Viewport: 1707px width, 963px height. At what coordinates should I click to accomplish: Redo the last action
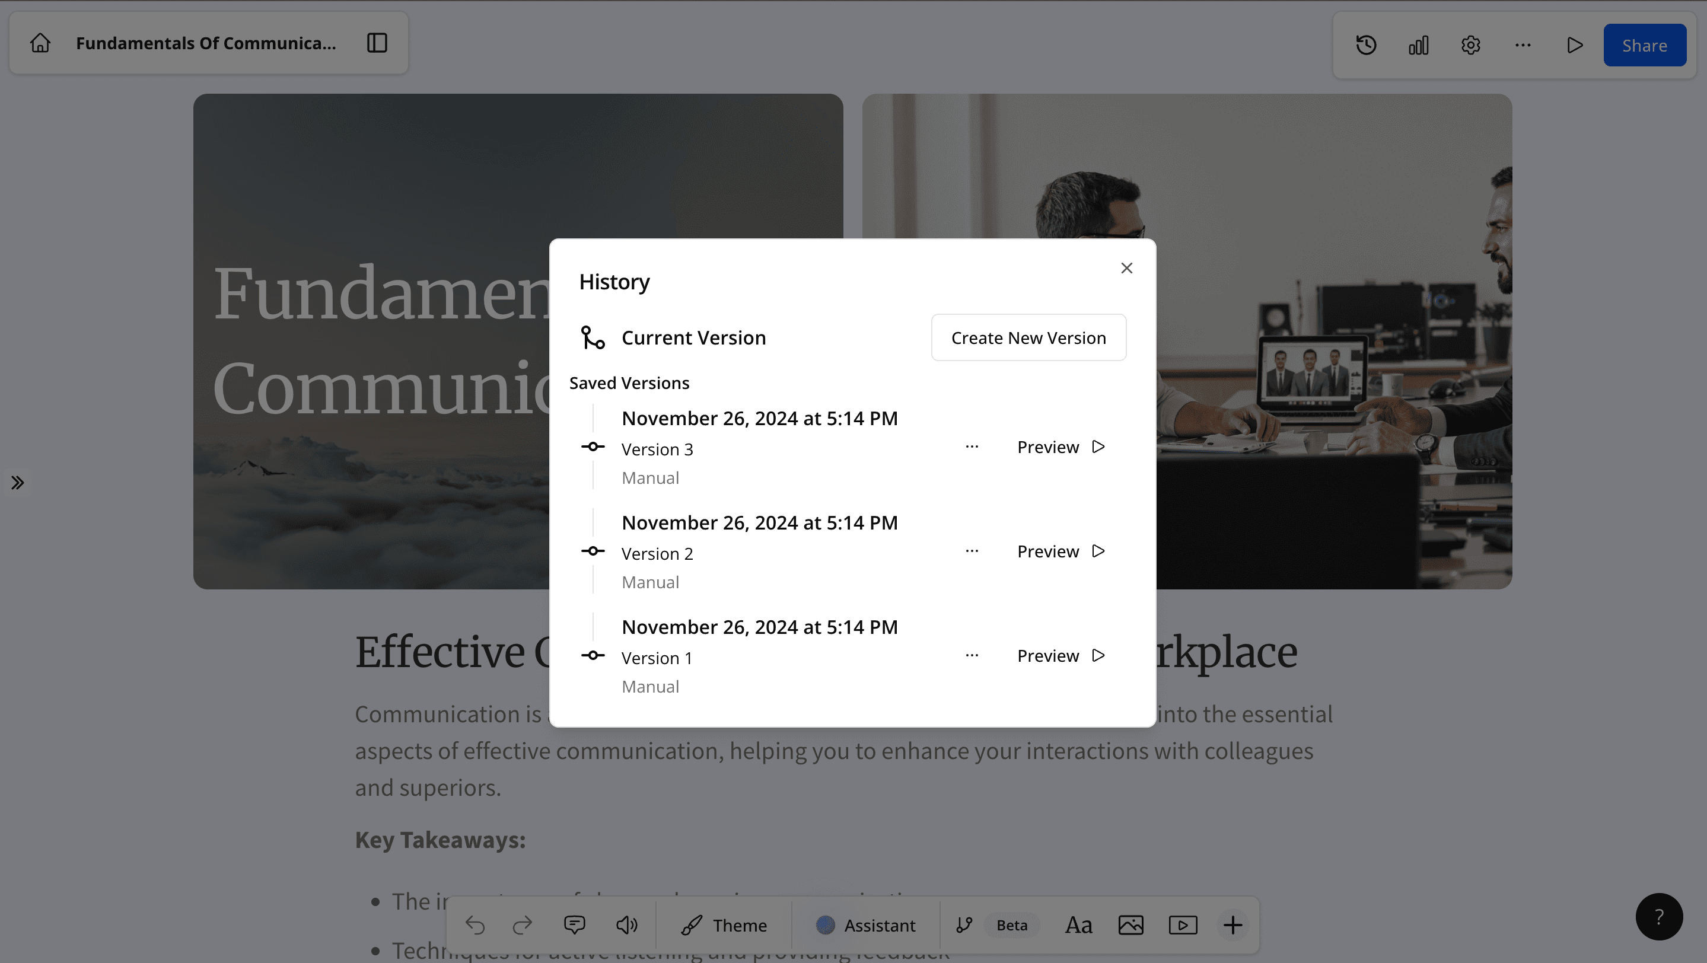tap(523, 925)
